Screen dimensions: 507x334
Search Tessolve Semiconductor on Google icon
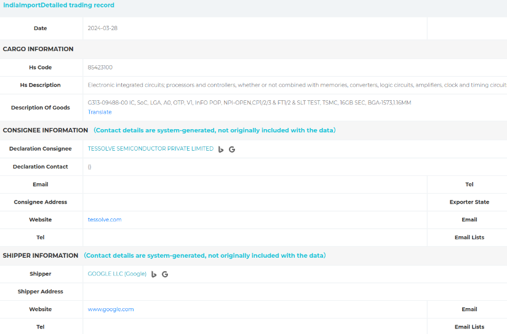coord(232,149)
